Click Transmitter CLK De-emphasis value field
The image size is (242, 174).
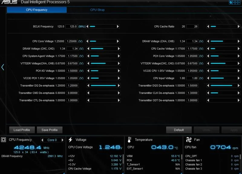pyautogui.click(x=192, y=93)
